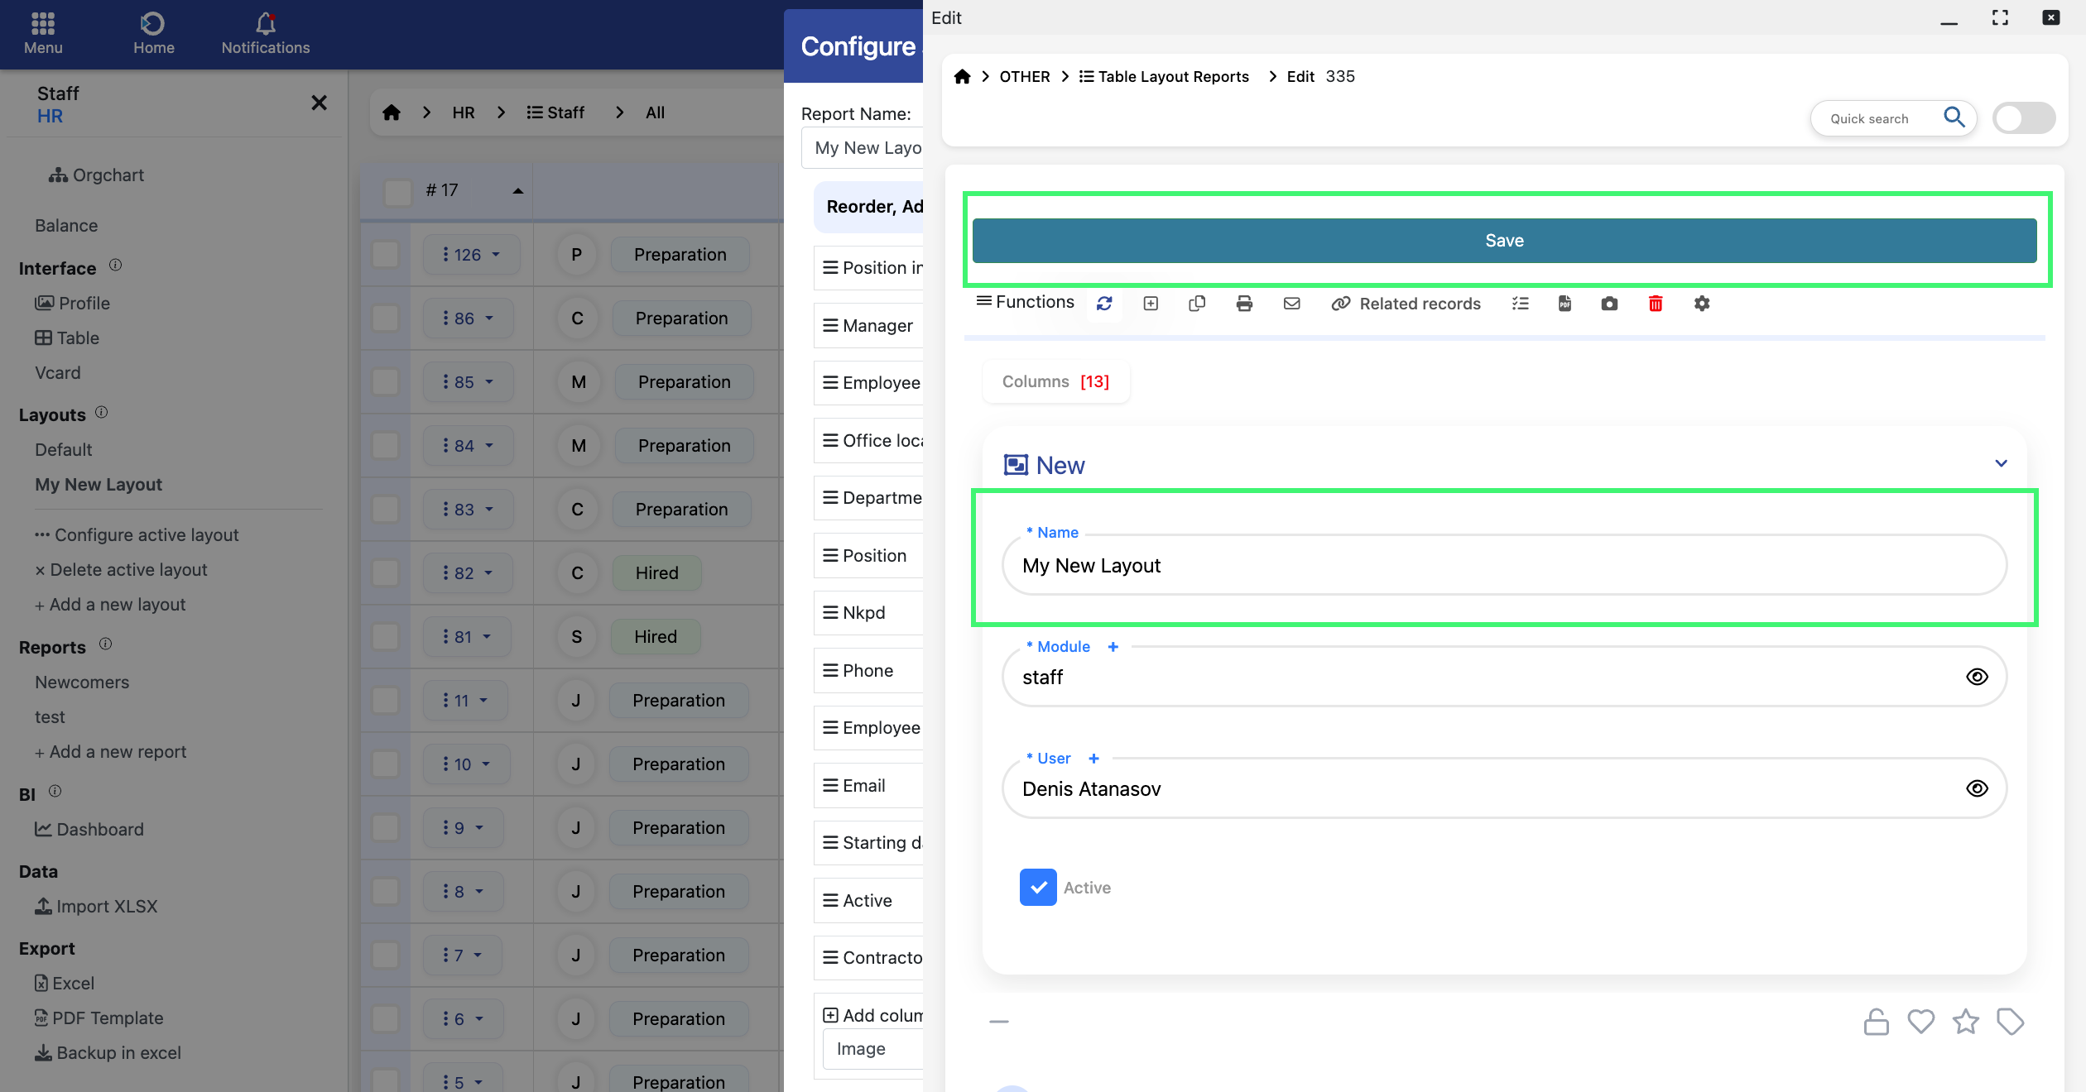This screenshot has height=1092, width=2086.
Task: Collapse the New section chevron
Action: 2001,463
